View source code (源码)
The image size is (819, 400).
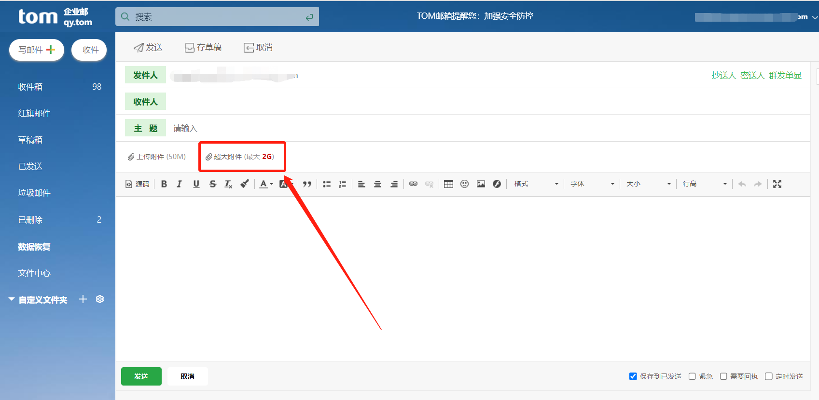coord(138,184)
